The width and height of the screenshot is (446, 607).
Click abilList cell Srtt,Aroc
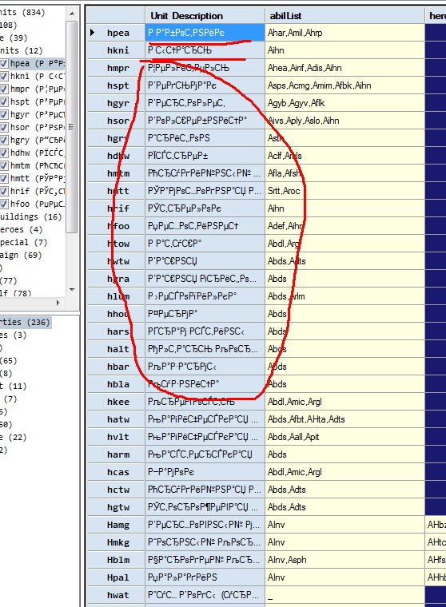coord(344,191)
